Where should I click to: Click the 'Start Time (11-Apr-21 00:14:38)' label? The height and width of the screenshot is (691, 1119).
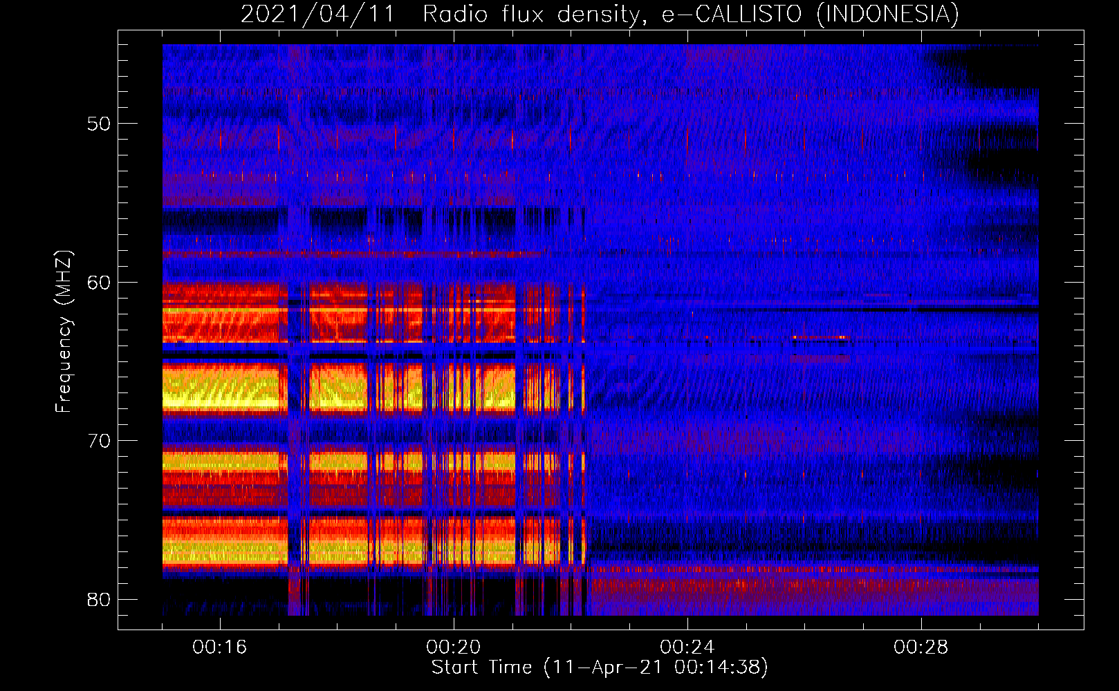click(600, 668)
